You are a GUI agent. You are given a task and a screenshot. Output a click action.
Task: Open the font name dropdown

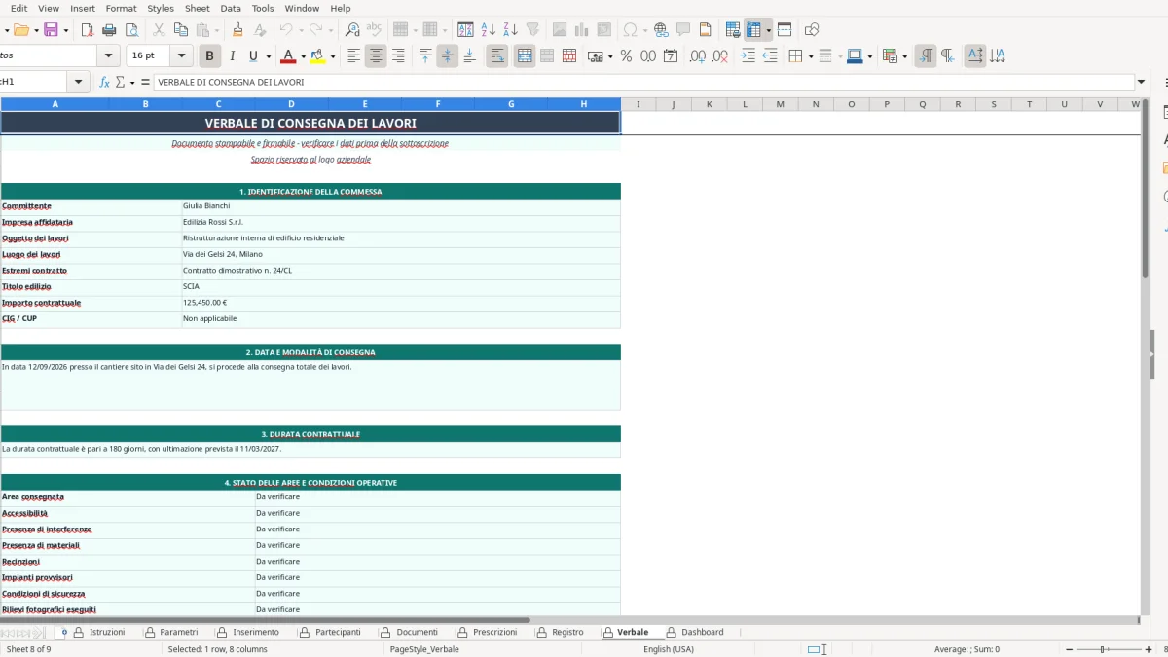pos(108,56)
